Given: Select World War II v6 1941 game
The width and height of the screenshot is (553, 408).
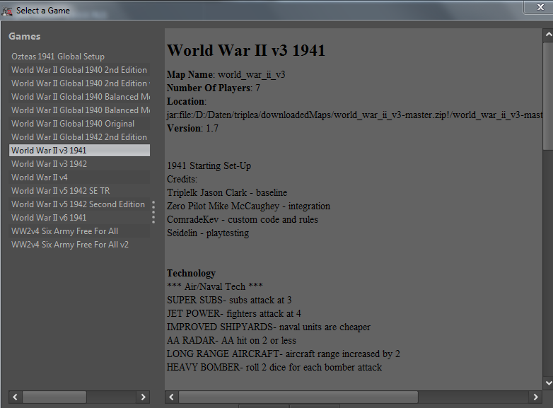Looking at the screenshot, I should pos(79,218).
